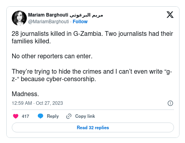Viewport: 185px width, 143px height.
Task: Select the Copy link text label
Action: point(85,116)
